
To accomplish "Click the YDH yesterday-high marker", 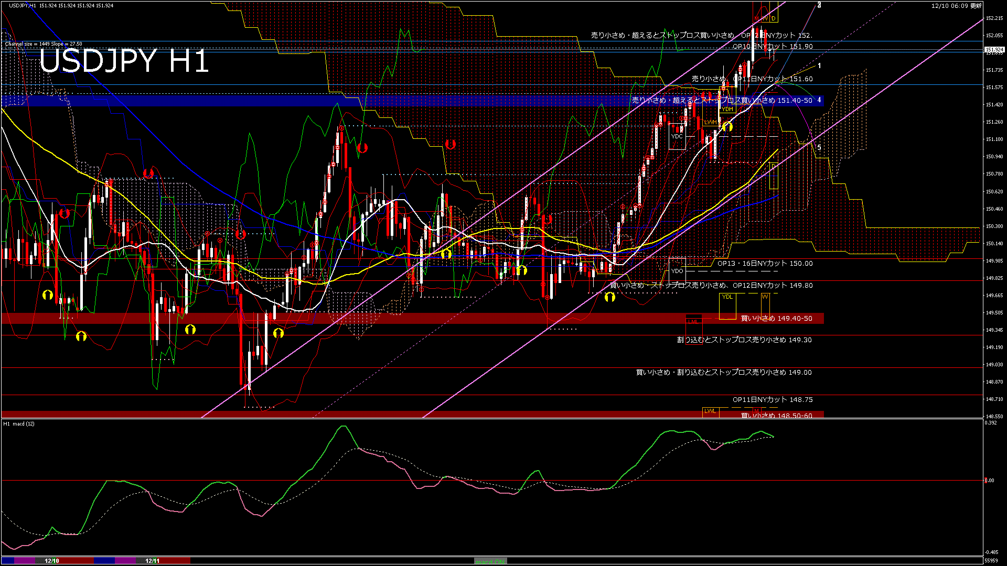I will [727, 109].
